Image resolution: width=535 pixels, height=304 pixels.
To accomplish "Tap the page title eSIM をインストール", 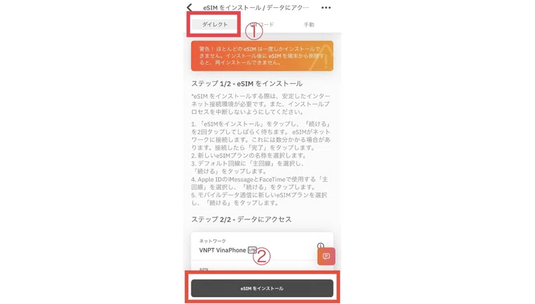I will pyautogui.click(x=255, y=7).
